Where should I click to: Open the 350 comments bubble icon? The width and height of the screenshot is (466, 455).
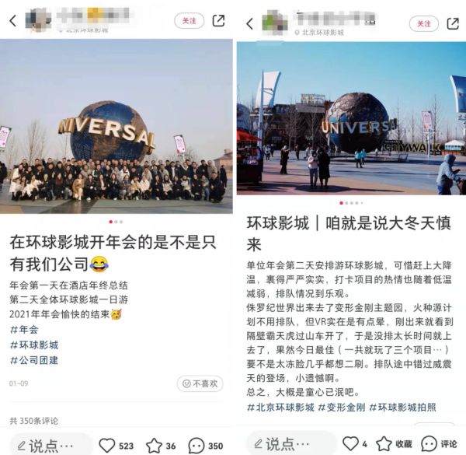(196, 446)
